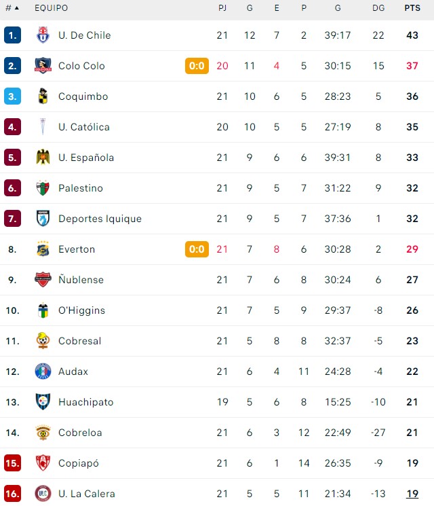
Task: Click the U. Española eagle crest
Action: coord(43,157)
